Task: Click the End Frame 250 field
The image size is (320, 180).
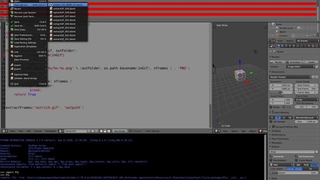Action: click(306, 89)
